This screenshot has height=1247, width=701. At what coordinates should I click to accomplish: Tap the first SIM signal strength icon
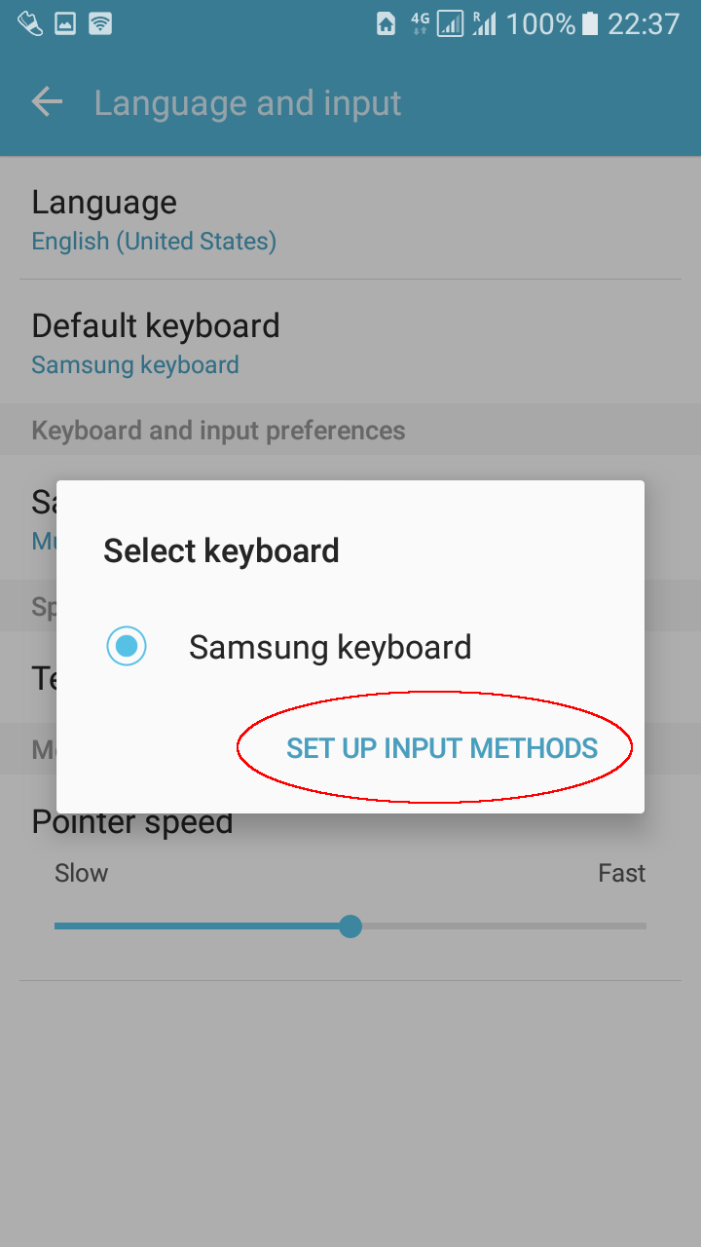click(450, 23)
